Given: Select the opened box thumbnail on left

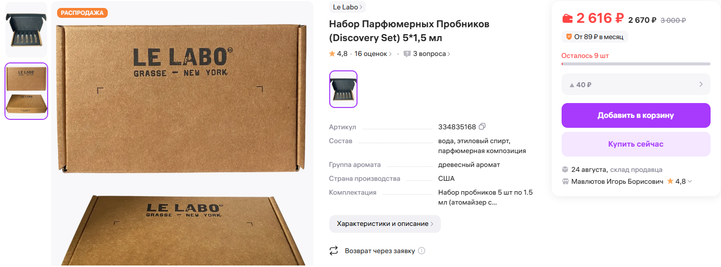Looking at the screenshot, I should (x=26, y=30).
